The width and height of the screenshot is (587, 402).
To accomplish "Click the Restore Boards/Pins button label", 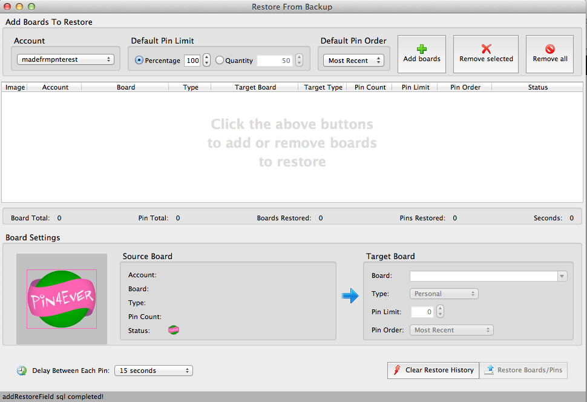I will click(x=530, y=370).
